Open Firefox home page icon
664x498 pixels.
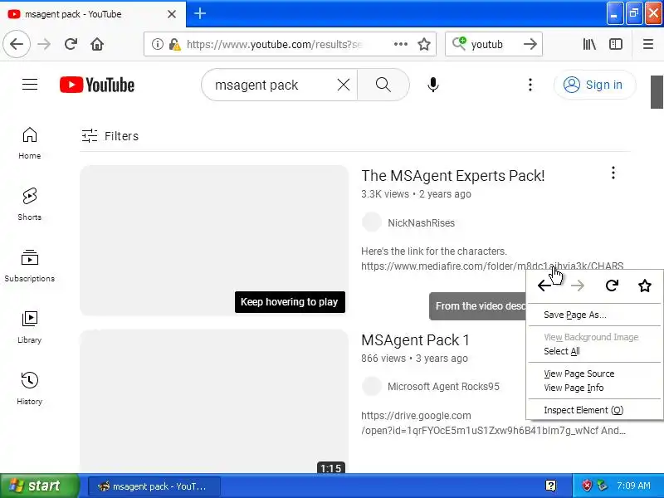pyautogui.click(x=97, y=44)
